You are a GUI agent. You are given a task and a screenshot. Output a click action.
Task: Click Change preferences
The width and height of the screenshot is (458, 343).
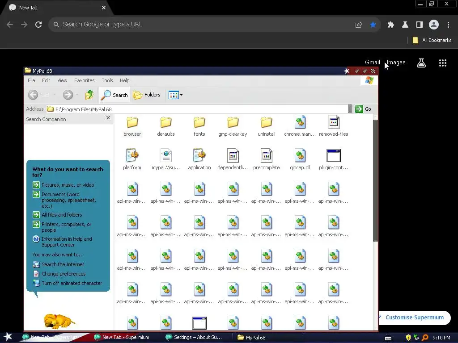[59, 274]
